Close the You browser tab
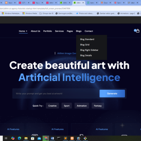141x141 pixels. pyautogui.click(x=42, y=3)
